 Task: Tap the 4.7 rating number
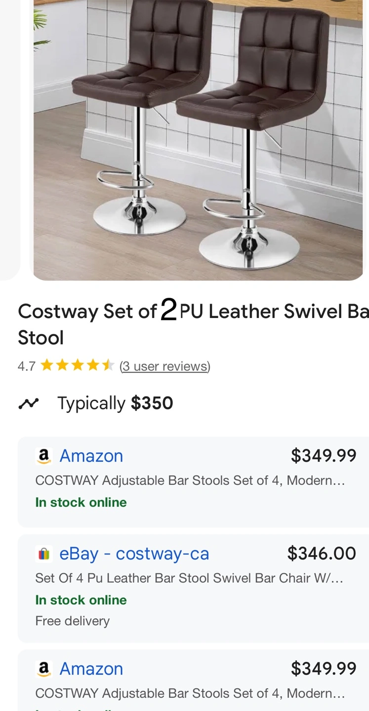pyautogui.click(x=26, y=366)
